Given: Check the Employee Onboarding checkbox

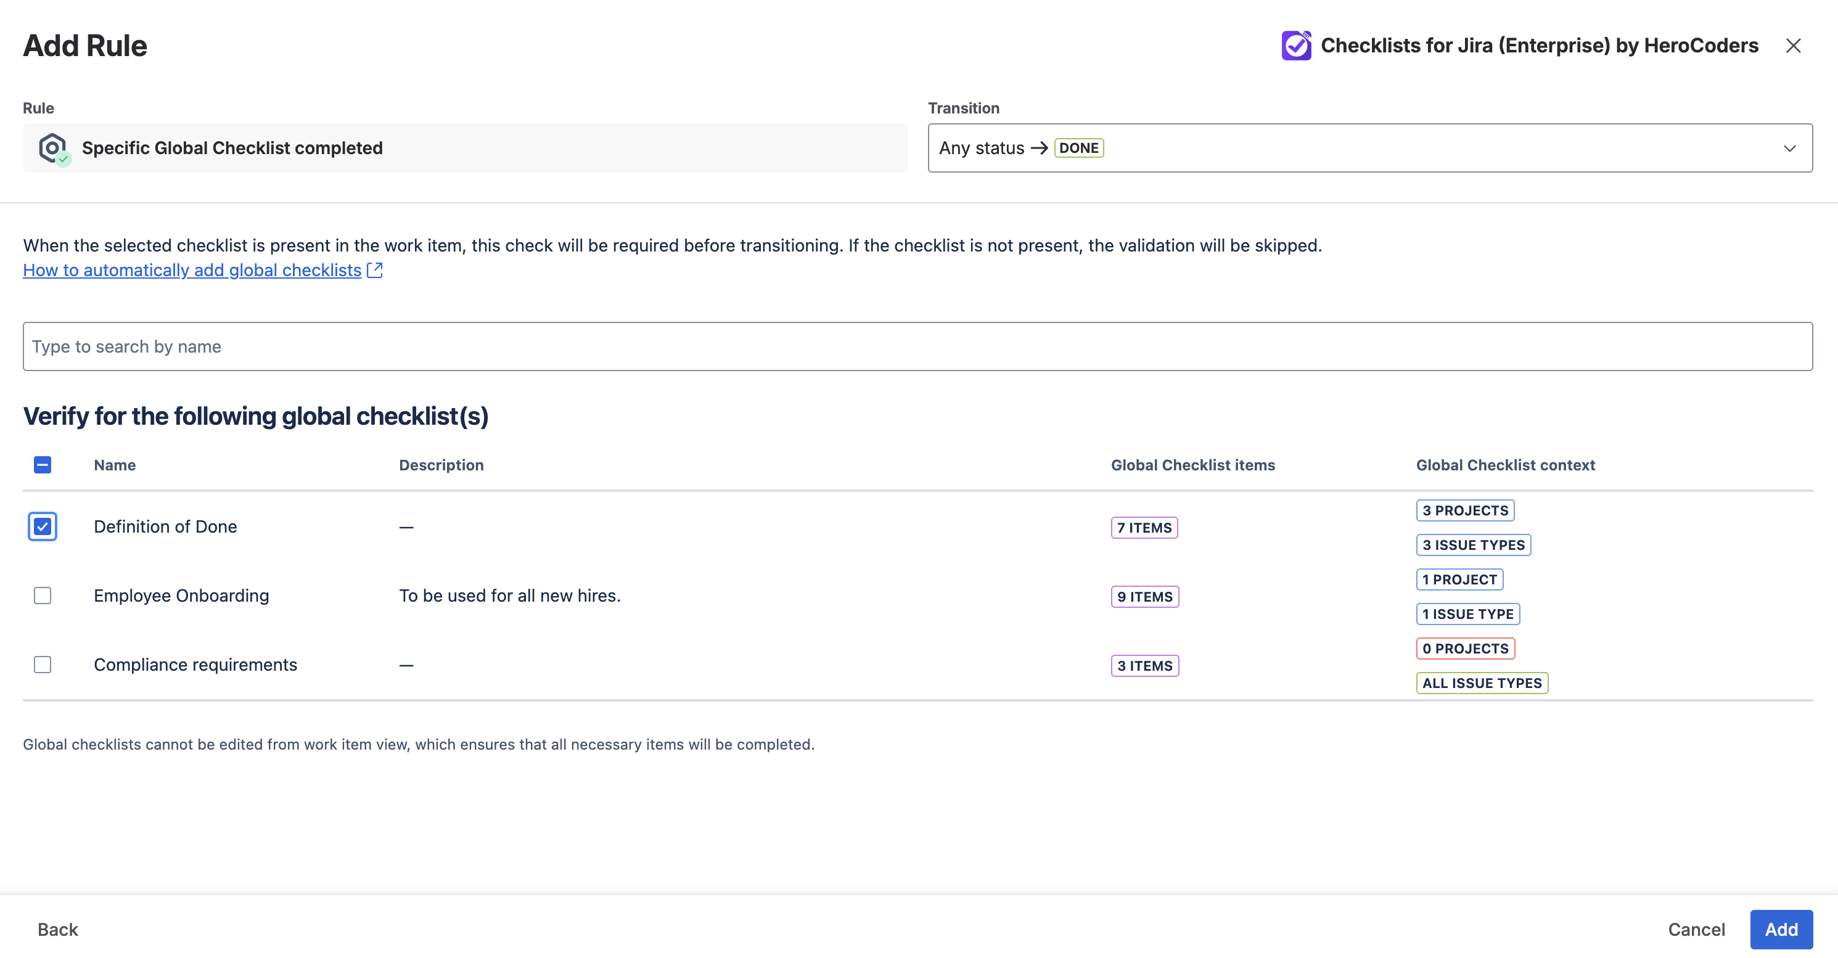Looking at the screenshot, I should (x=42, y=596).
